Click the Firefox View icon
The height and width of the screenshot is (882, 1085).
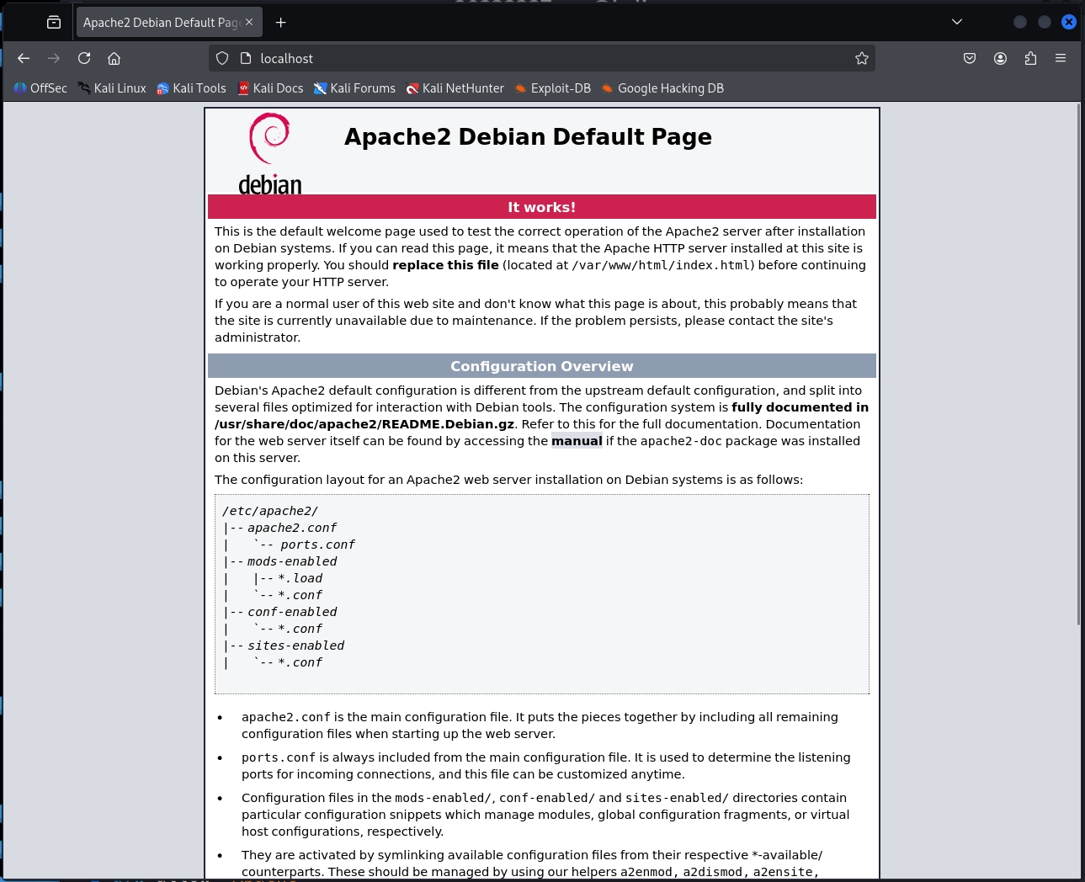pos(54,23)
